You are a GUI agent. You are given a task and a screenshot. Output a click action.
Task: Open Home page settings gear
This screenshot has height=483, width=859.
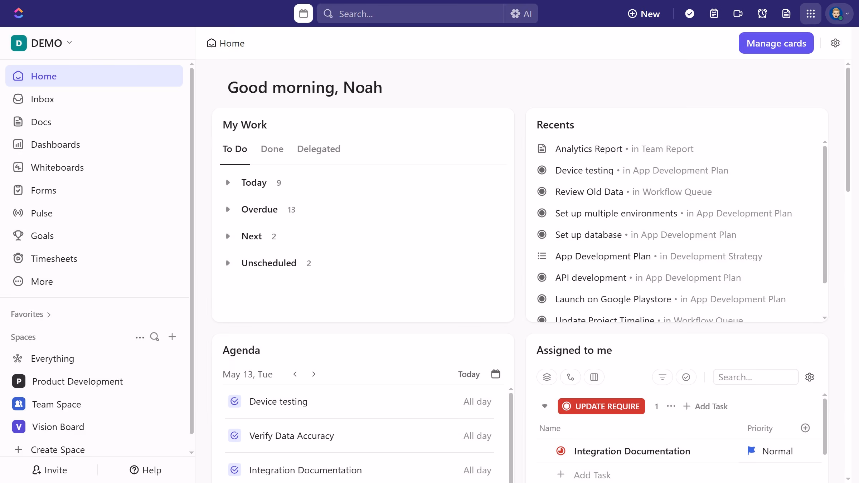click(x=835, y=43)
